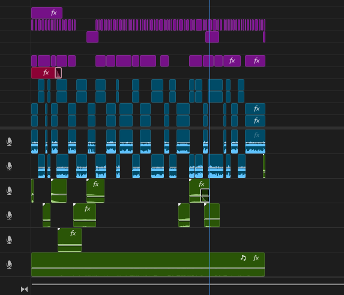Toggle the microphone on the first blue waveform audio track
Image resolution: width=344 pixels, height=295 pixels.
click(9, 142)
